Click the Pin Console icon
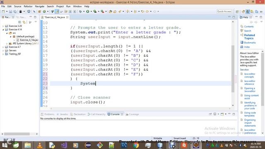 210,114
